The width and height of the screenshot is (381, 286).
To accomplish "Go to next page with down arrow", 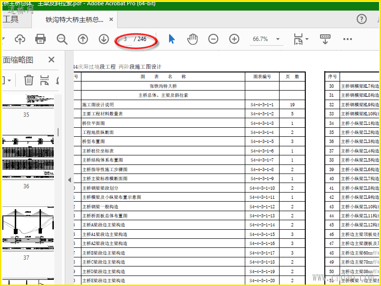I will pos(104,39).
